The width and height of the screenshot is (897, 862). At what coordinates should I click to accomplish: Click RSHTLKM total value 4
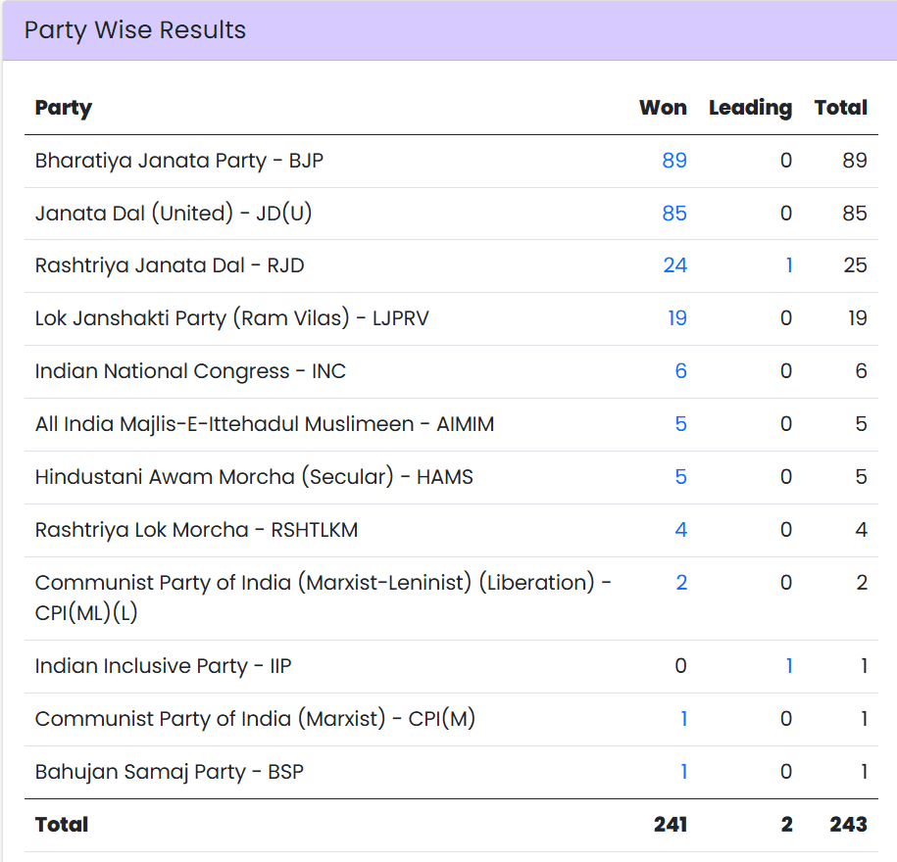(862, 529)
